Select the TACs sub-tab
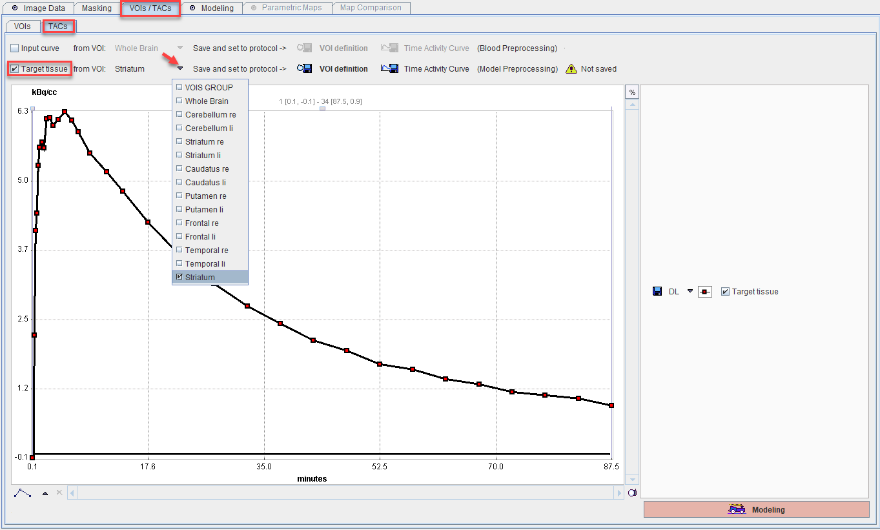The image size is (880, 530). click(x=58, y=26)
